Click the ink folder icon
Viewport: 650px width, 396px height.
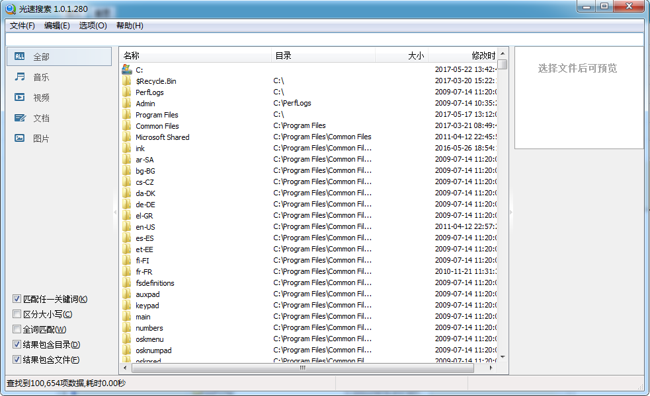[127, 148]
